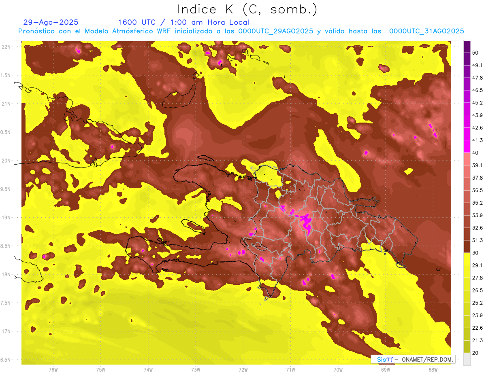This screenshot has width=486, height=375.
Task: Pick the dark purple swatch above 50
Action: [x=467, y=47]
